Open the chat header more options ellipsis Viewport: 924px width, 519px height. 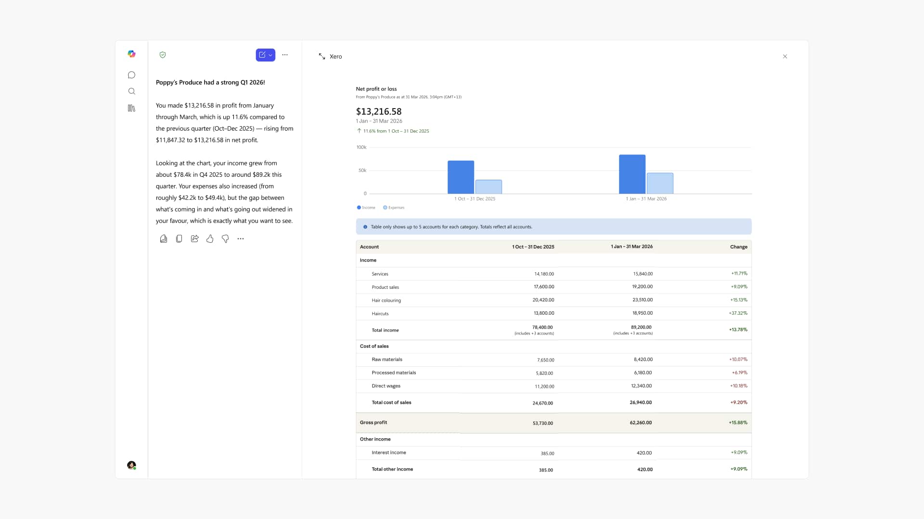click(x=285, y=55)
